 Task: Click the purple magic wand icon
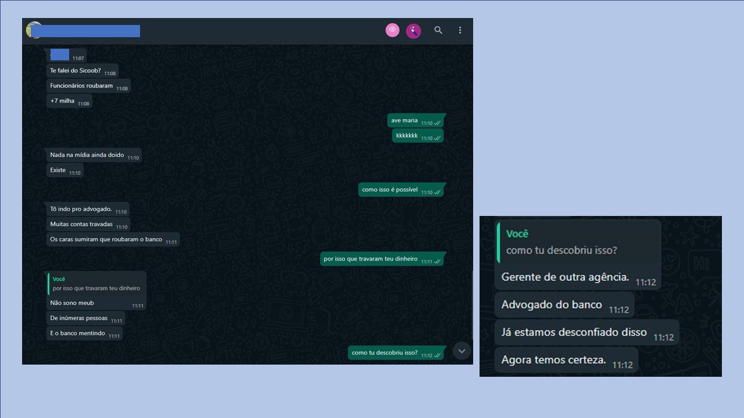click(x=413, y=31)
